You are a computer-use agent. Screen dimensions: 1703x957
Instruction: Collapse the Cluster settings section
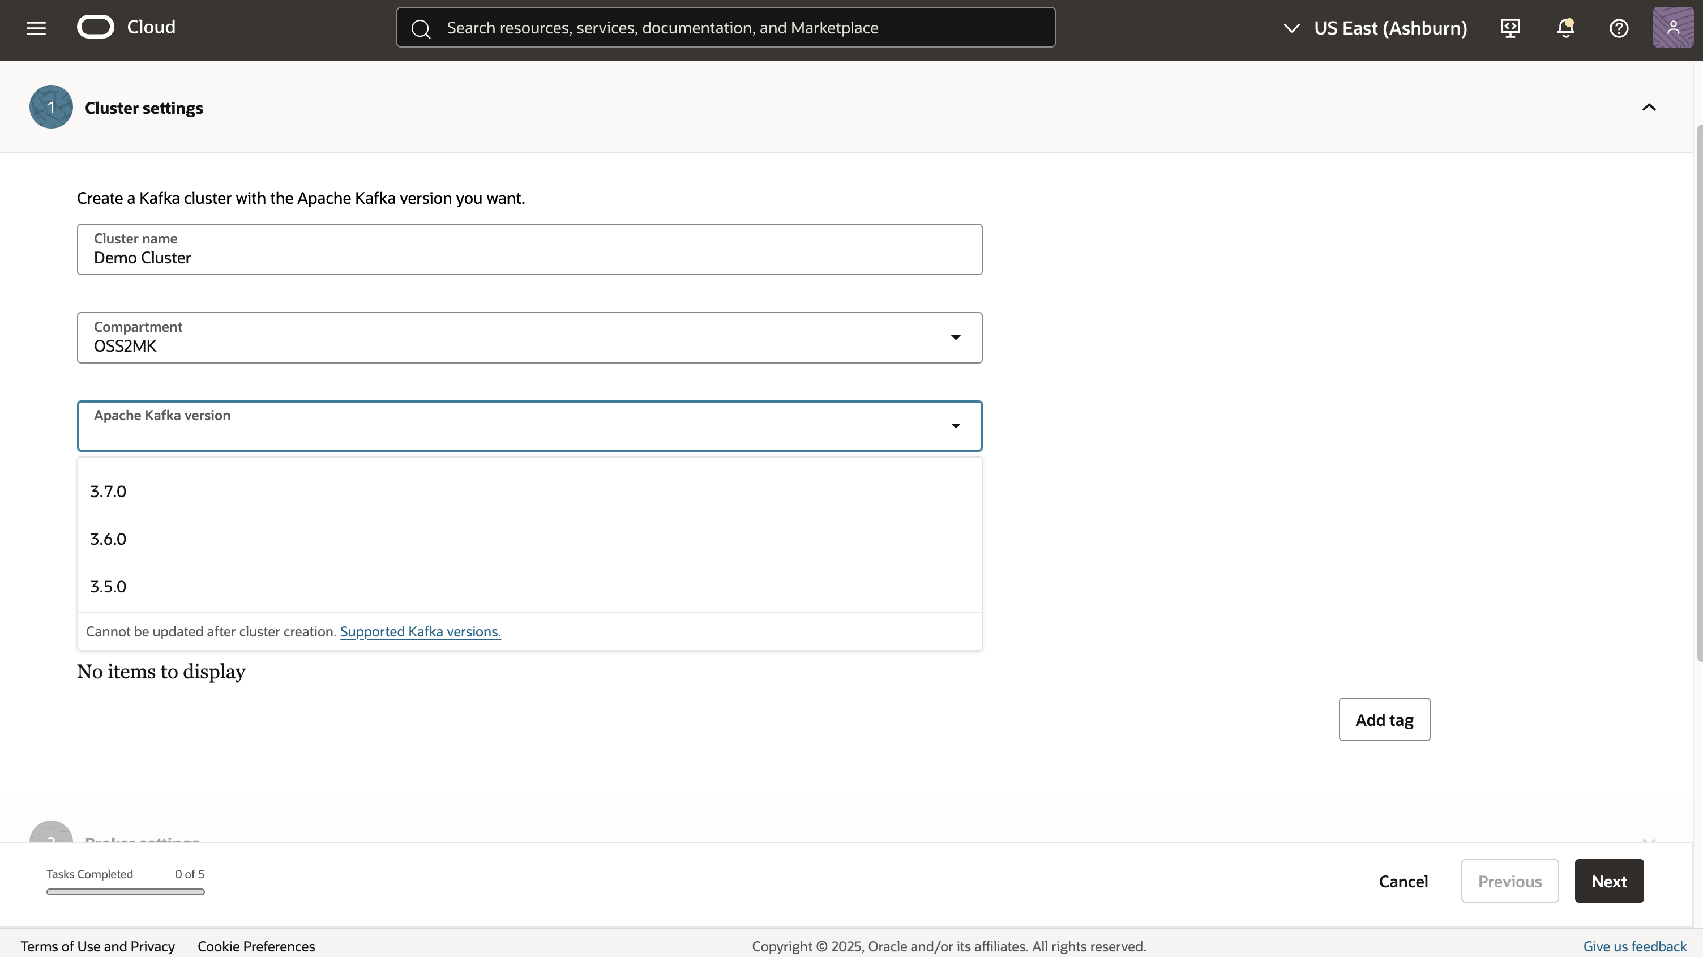point(1649,106)
